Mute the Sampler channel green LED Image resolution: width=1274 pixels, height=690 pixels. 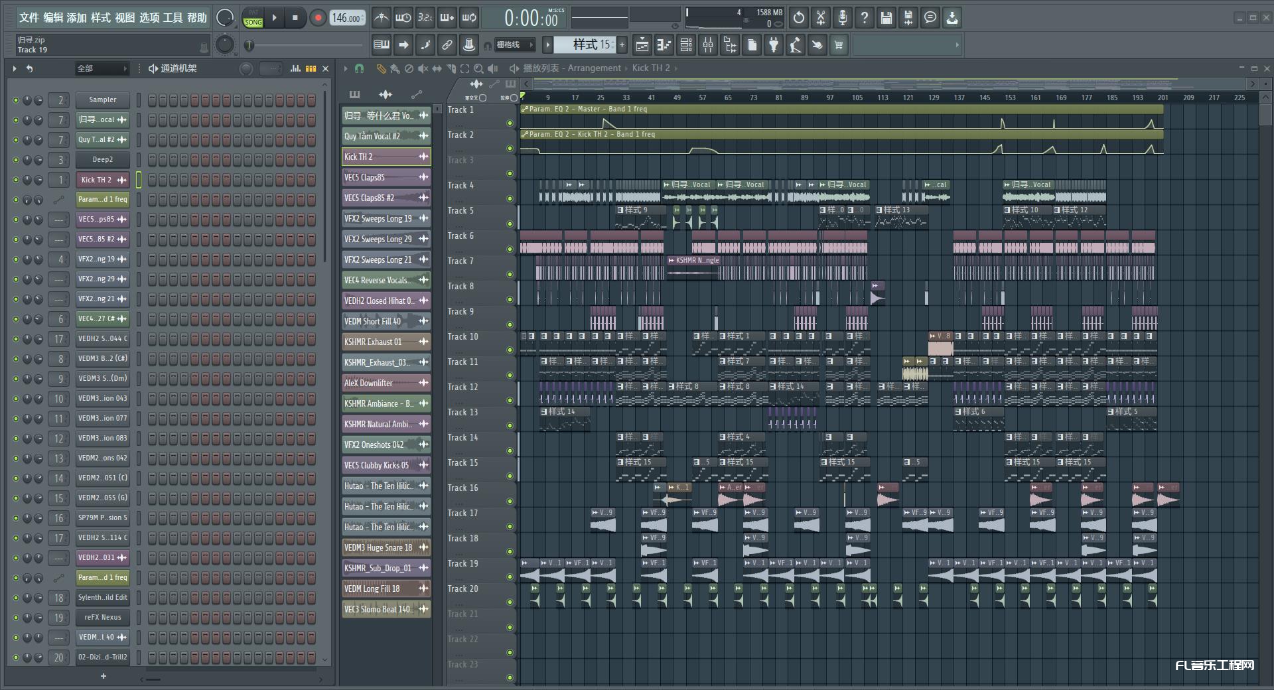[x=16, y=100]
